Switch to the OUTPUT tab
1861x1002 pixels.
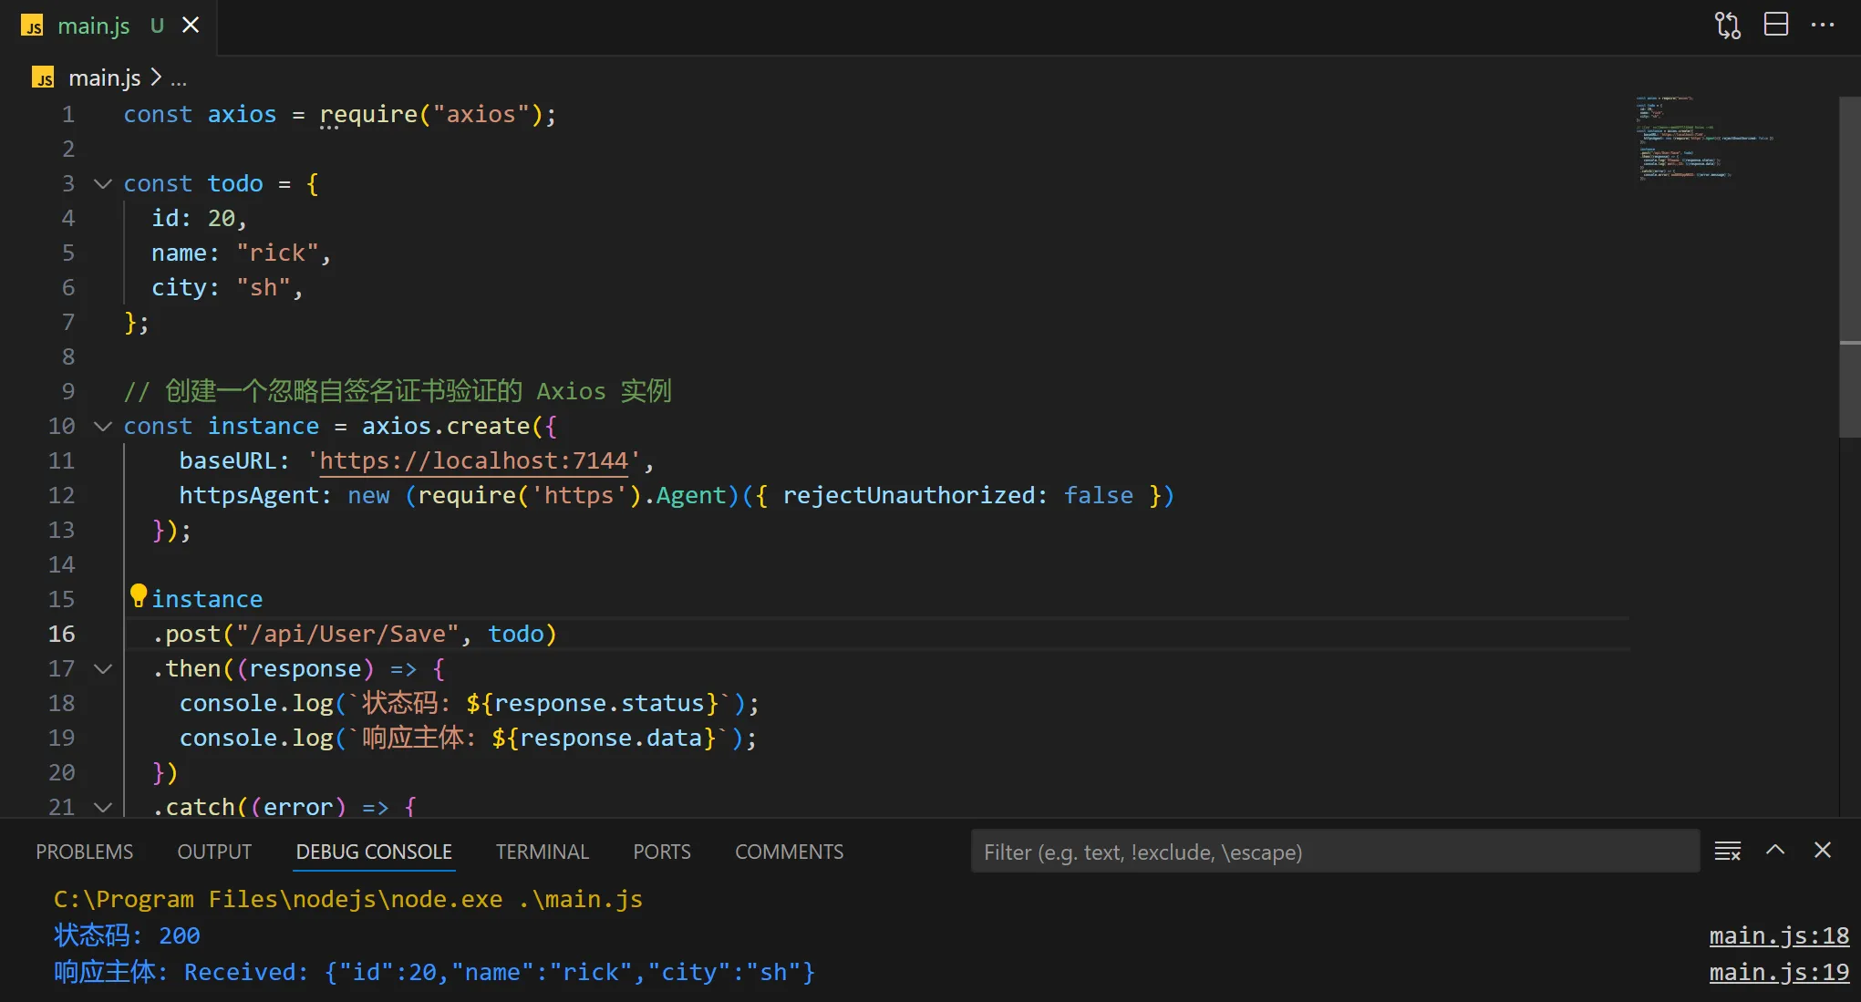(214, 852)
